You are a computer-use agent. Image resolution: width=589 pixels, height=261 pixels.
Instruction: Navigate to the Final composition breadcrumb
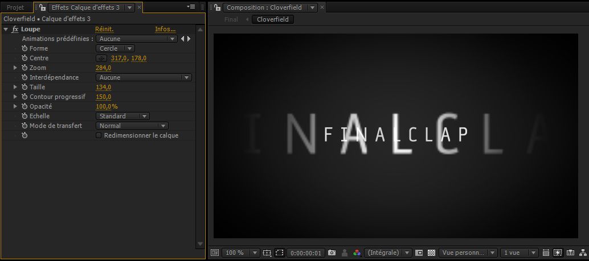[x=231, y=19]
